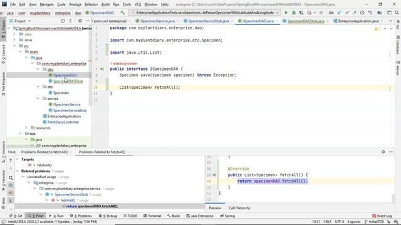
Task: Open the Spring tool window
Action: click(227, 216)
